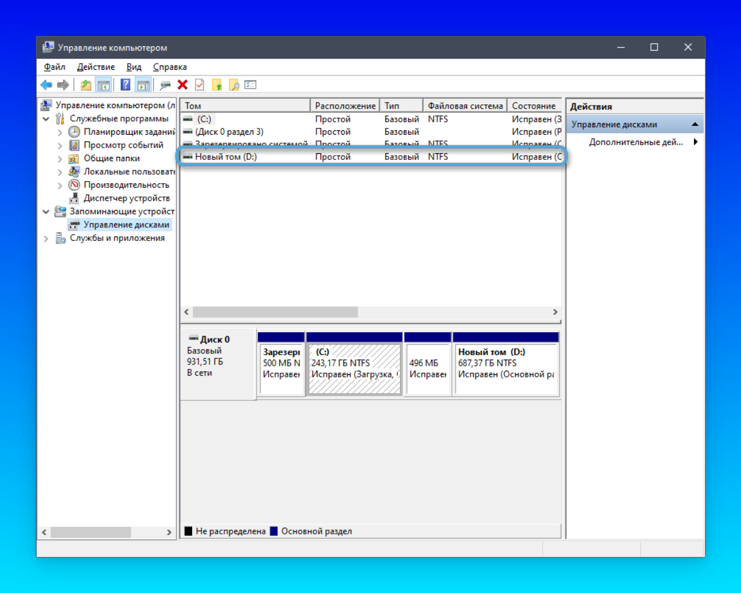Select Диспетчер устройств in the tree
The height and width of the screenshot is (593, 741).
coord(127,198)
